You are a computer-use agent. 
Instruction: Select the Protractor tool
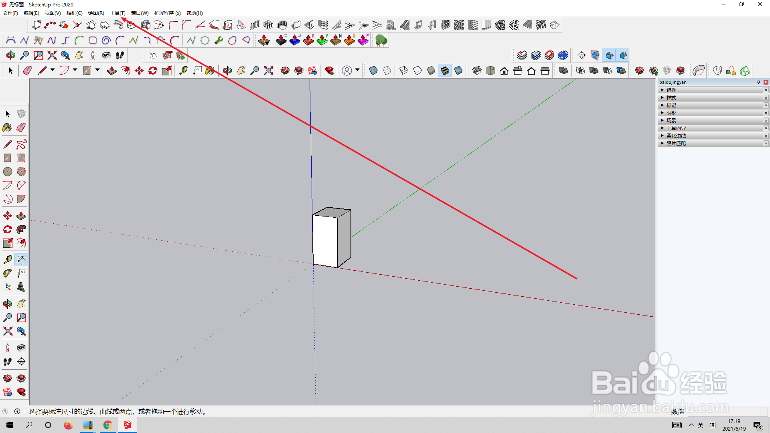click(x=8, y=273)
